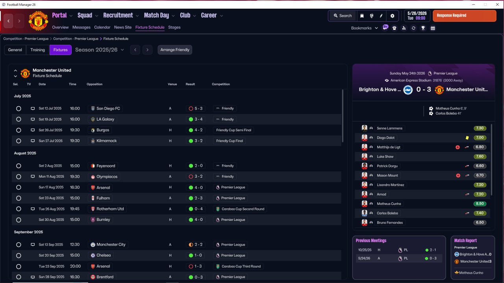The width and height of the screenshot is (504, 283).
Task: Open the Calendar sub-tab
Action: click(102, 28)
